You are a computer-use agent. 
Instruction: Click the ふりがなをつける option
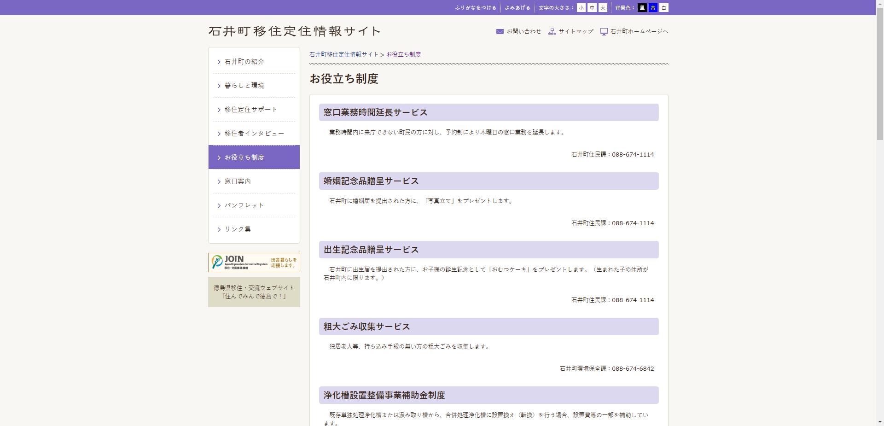pyautogui.click(x=475, y=7)
